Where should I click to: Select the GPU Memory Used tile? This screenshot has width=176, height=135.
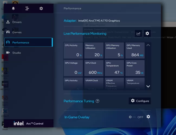135,51
